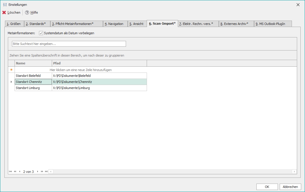Disable the Systemdatum als Datum vorbelegen checkbox
Screen dimensions: 305x192
(x=40, y=33)
